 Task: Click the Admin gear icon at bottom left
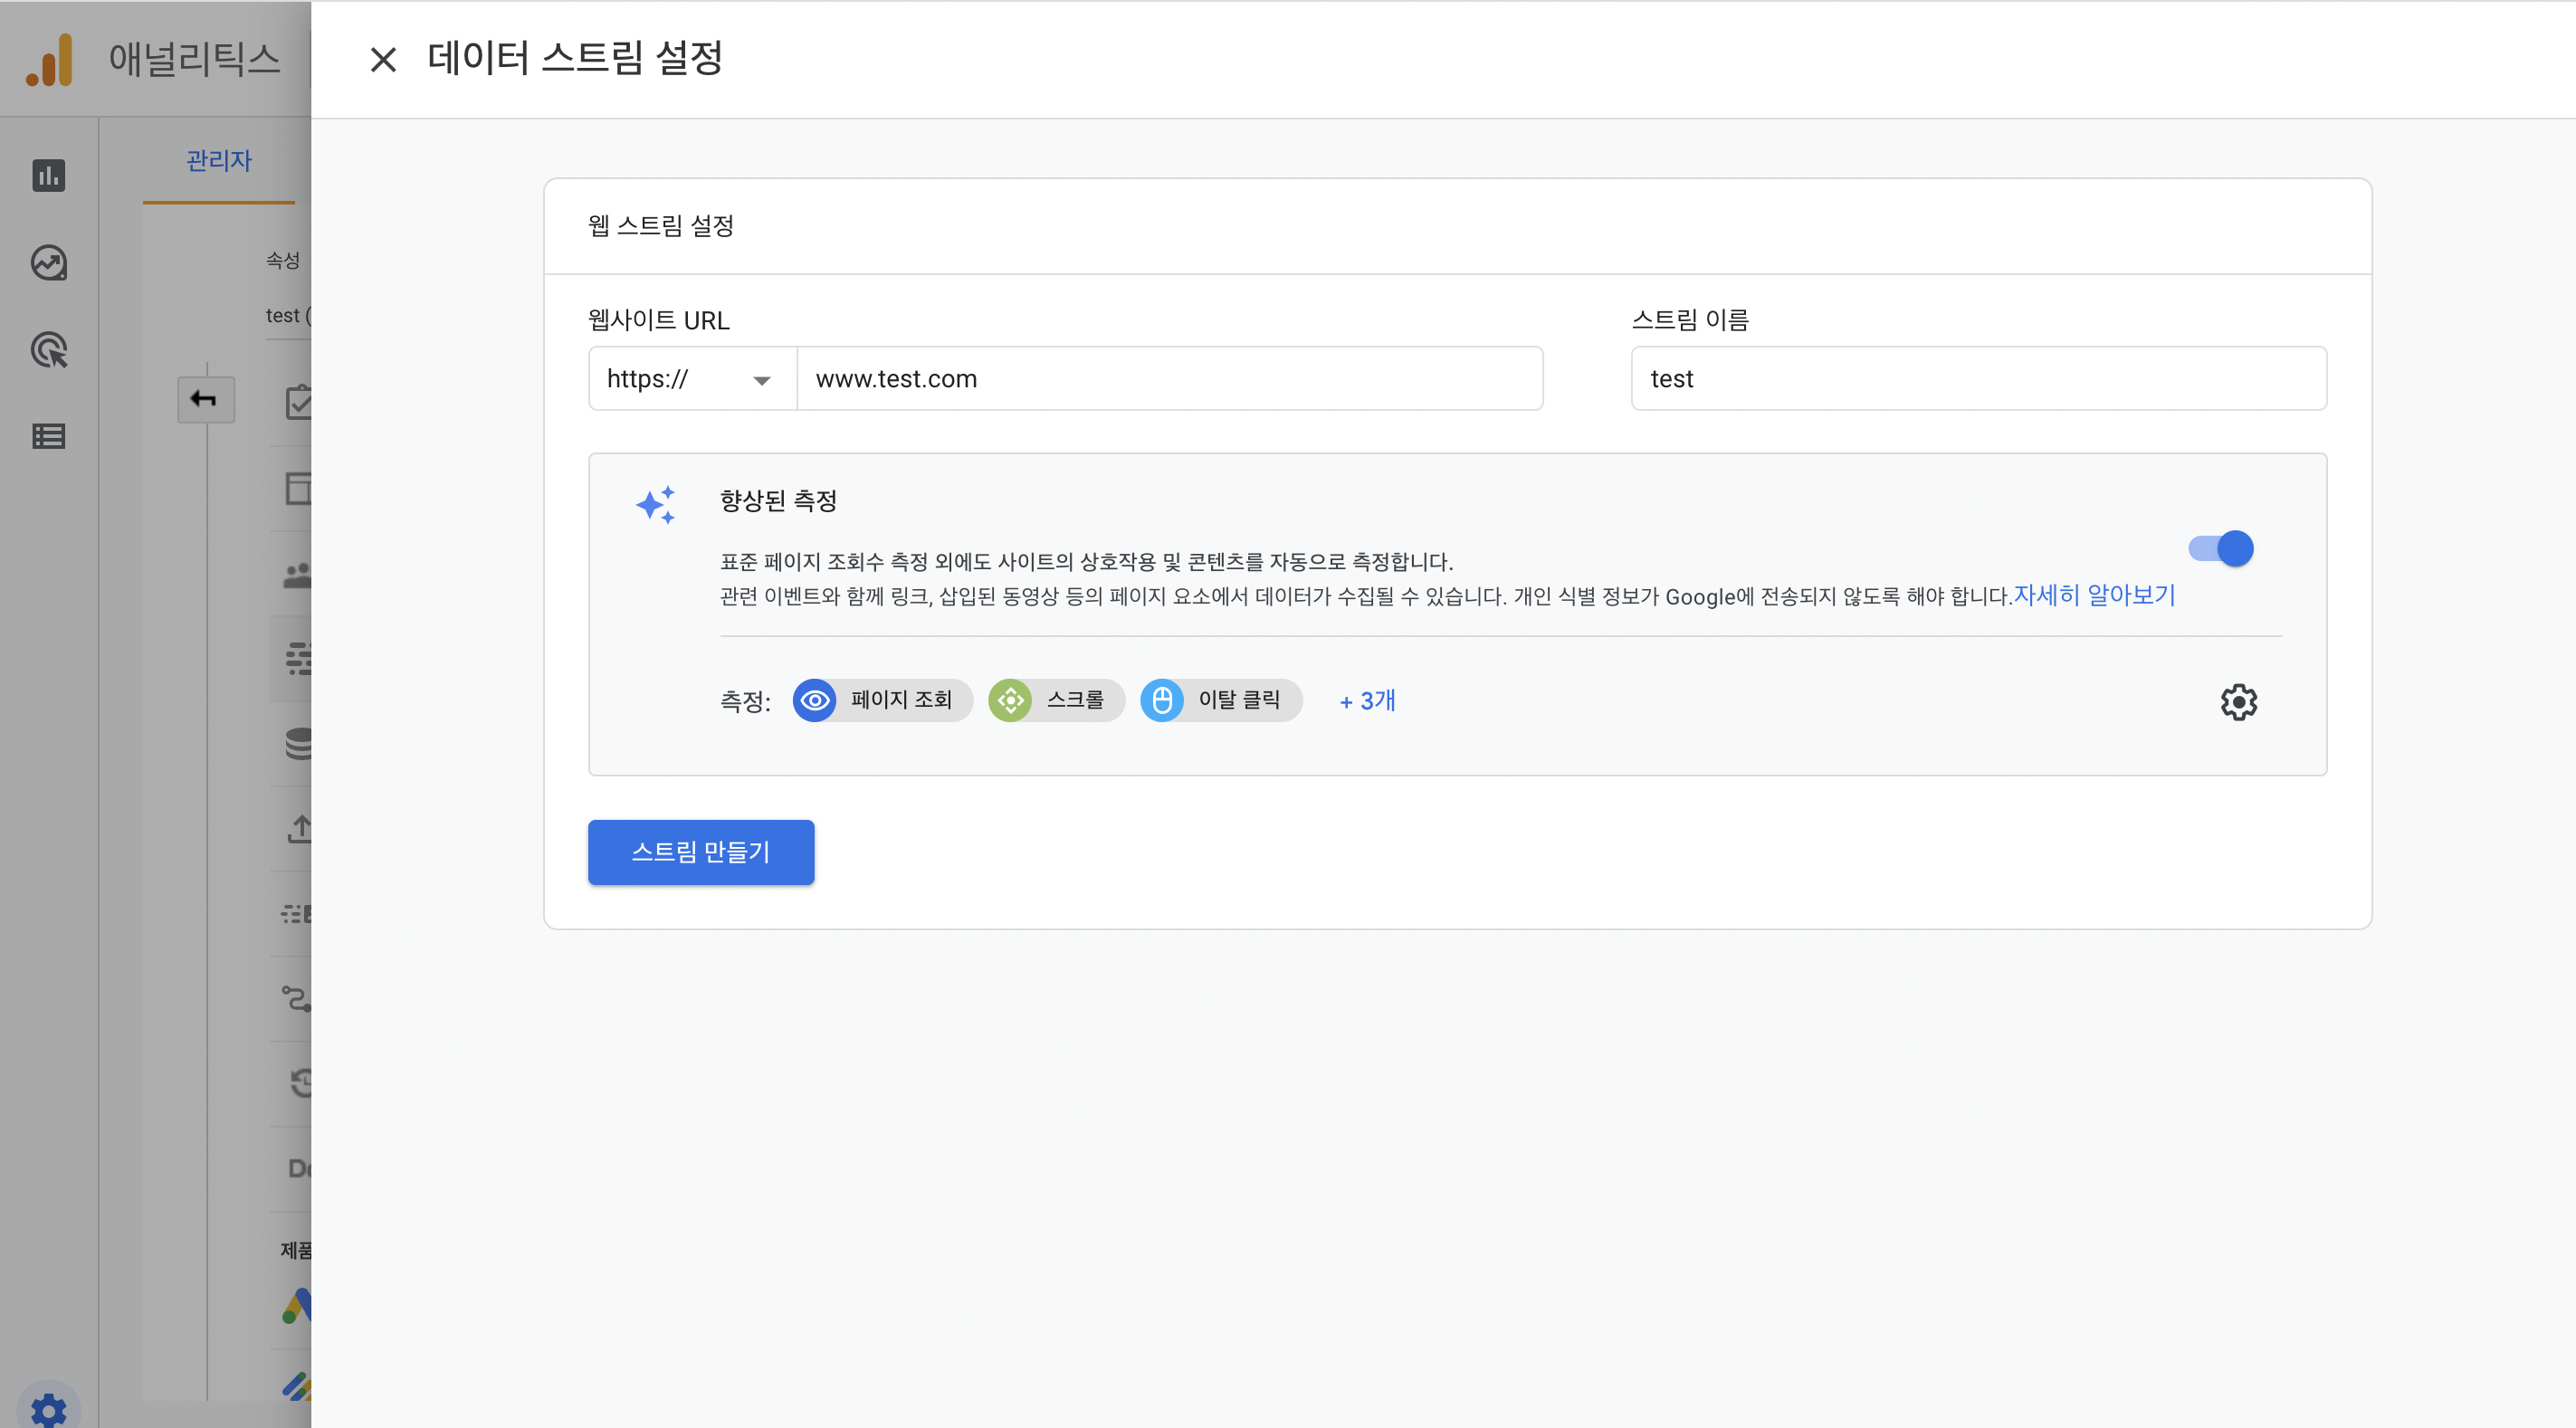pos(48,1408)
